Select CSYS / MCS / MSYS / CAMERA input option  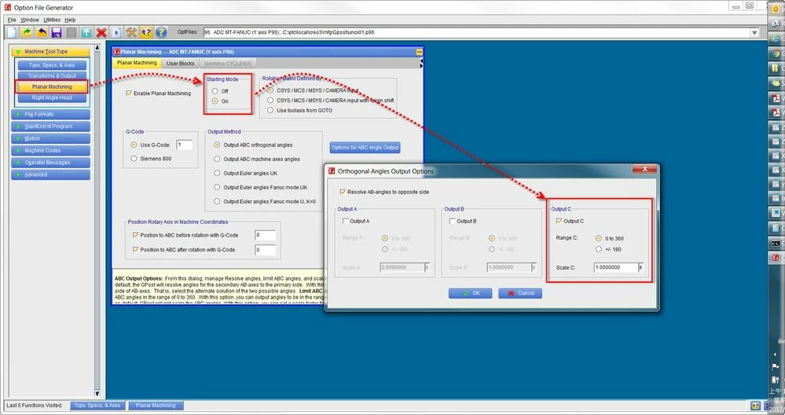(270, 90)
